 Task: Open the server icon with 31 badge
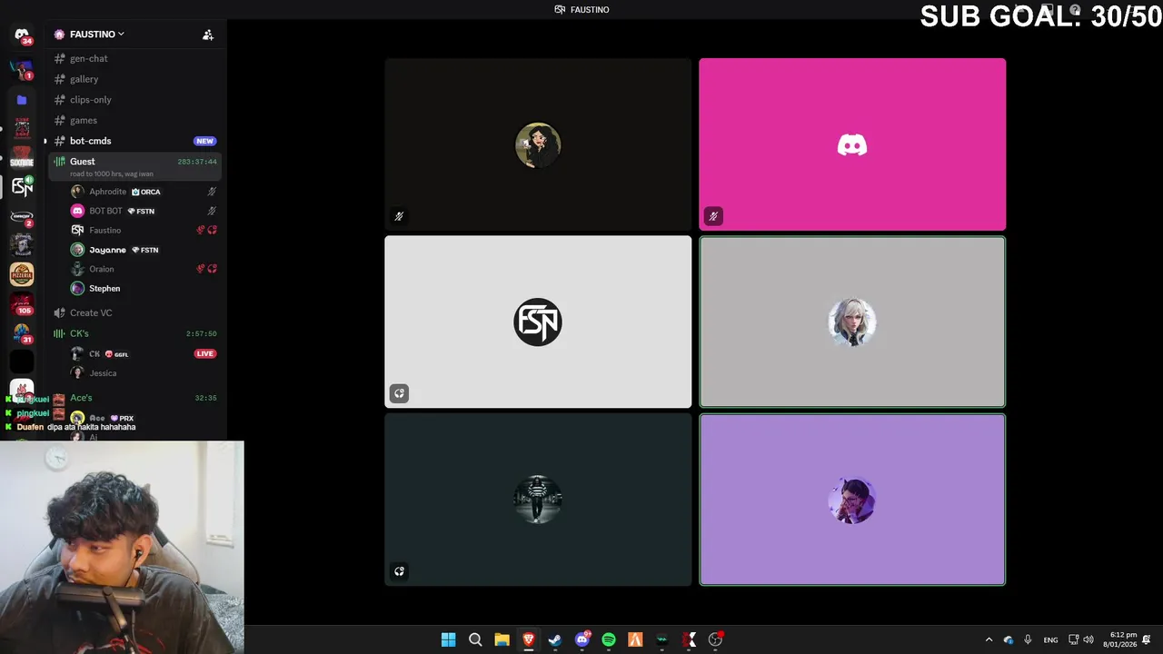22,333
